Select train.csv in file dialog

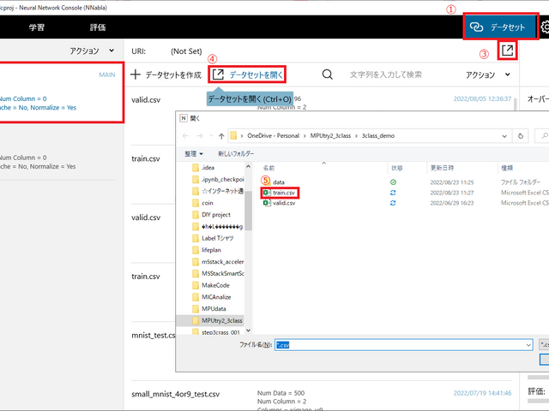pyautogui.click(x=285, y=193)
